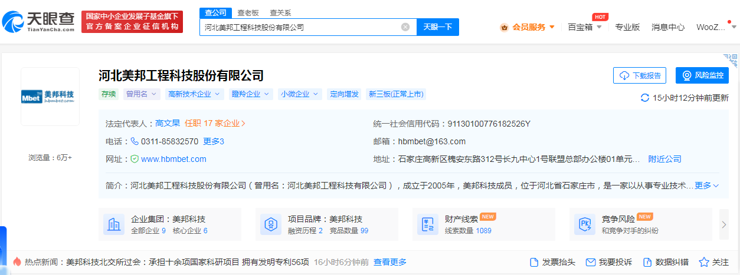Open 全部企业 9 count

click(x=148, y=231)
